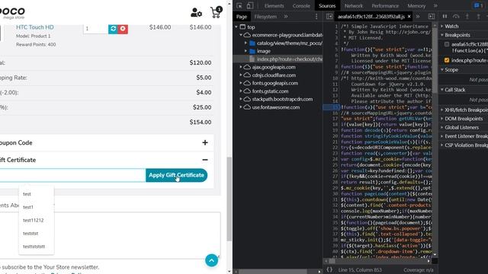Select the Sources tab
Screen dimensions: 488x274
click(327, 5)
